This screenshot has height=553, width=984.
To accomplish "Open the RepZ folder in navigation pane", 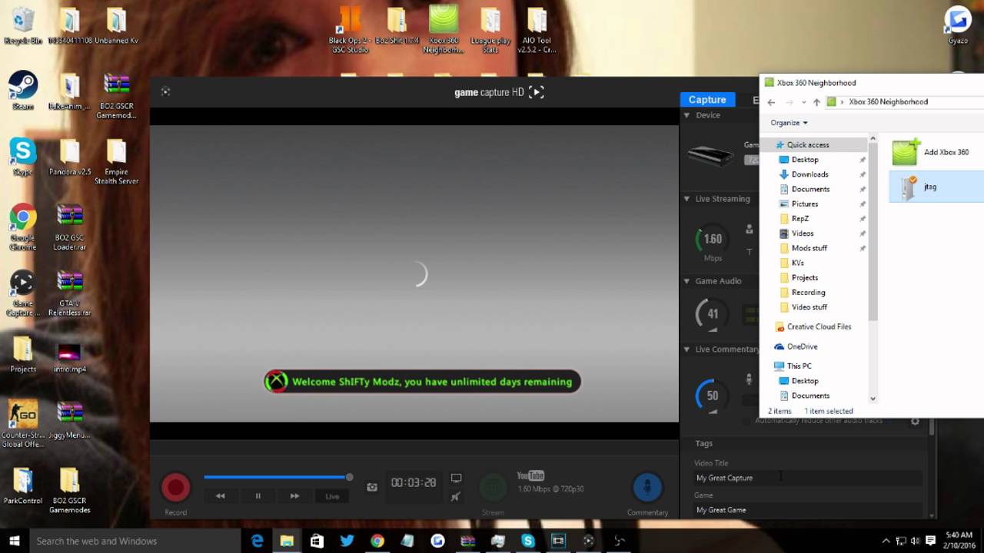I will 799,218.
